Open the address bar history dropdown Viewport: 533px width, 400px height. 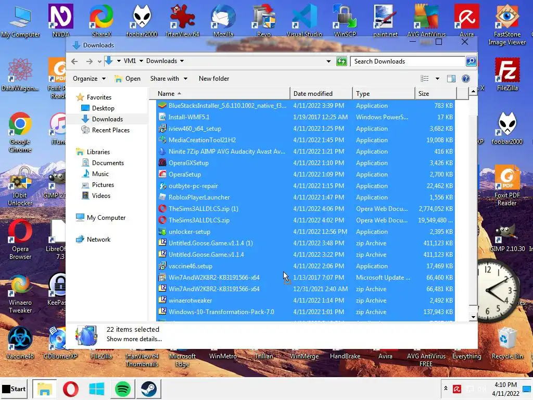click(x=328, y=61)
